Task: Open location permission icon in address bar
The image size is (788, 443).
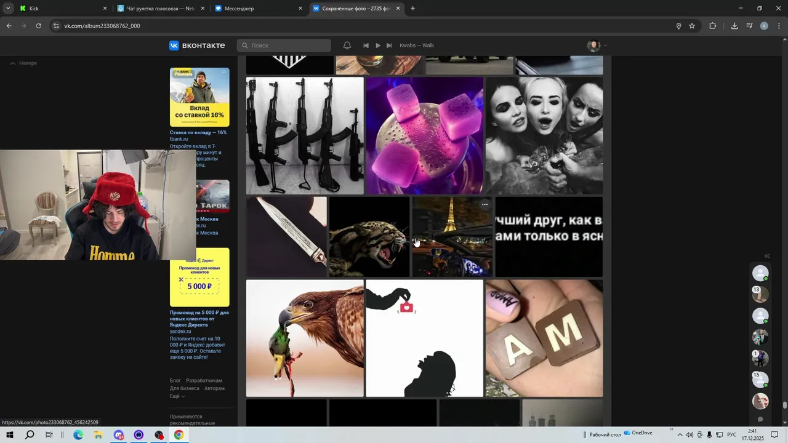Action: tap(678, 26)
